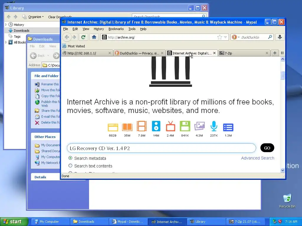This screenshot has height=226, width=302.
Task: Switch to the http://192.168.1.1/ tab
Action: [x=87, y=53]
